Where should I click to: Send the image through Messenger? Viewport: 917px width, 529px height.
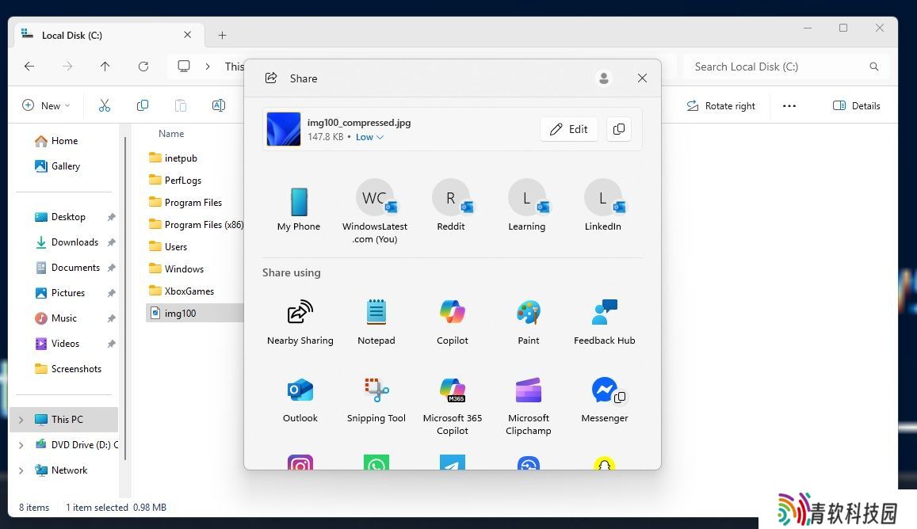[604, 391]
